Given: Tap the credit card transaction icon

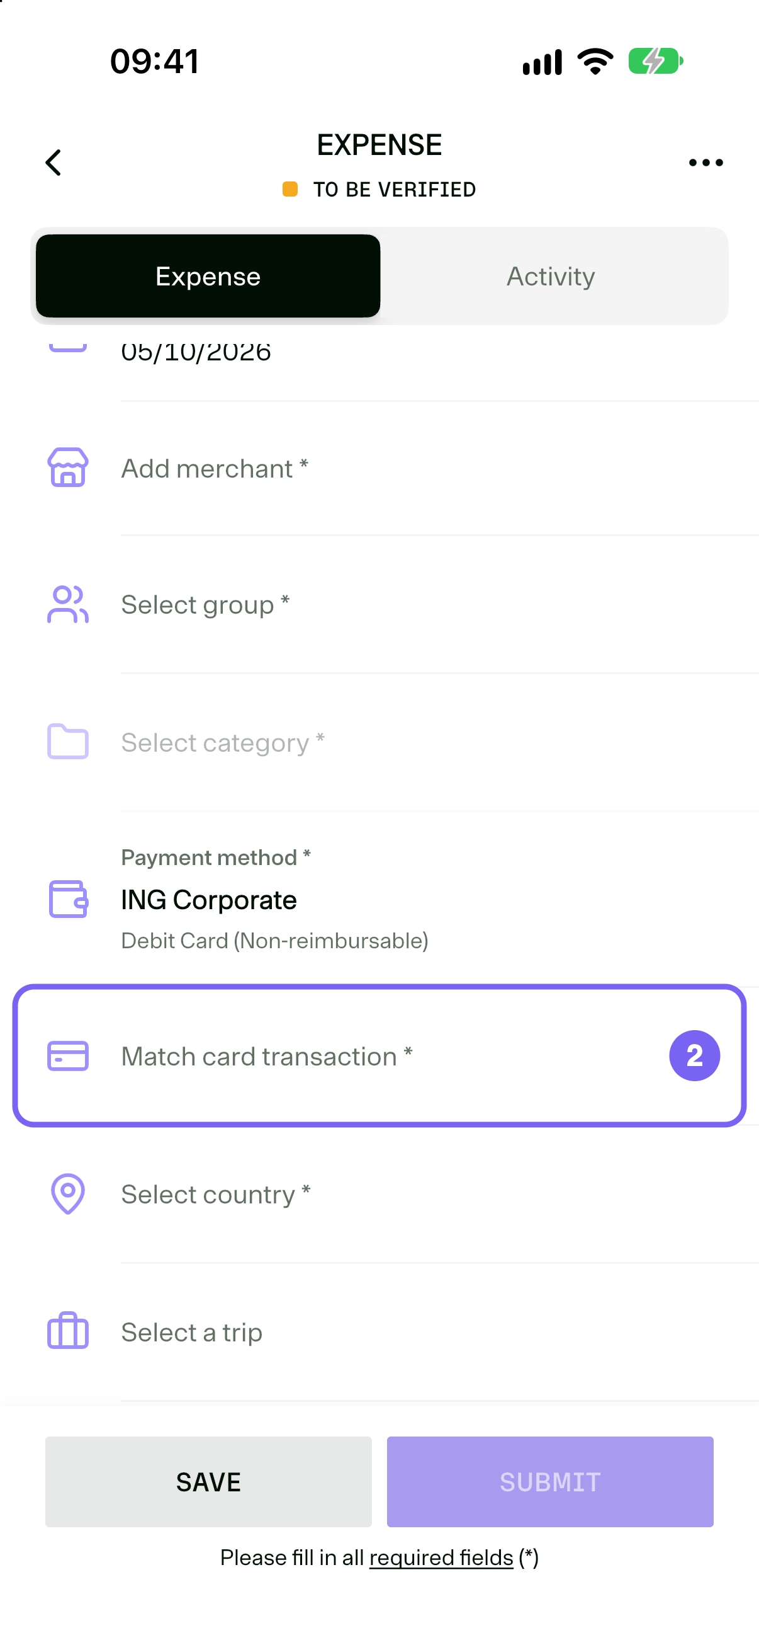Looking at the screenshot, I should coord(68,1055).
